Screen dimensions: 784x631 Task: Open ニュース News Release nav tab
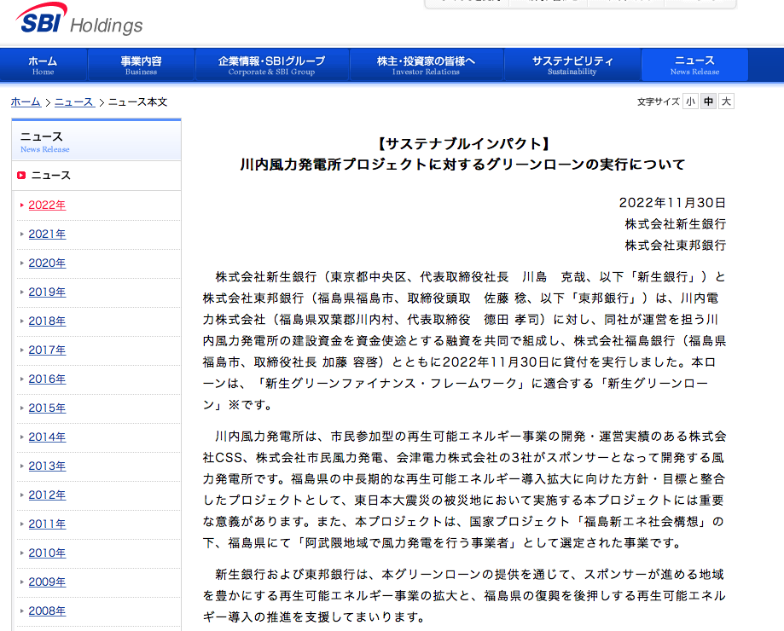tap(694, 65)
